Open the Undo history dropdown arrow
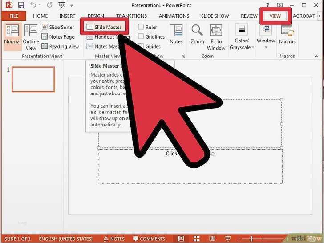This screenshot has width=324, height=243. pyautogui.click(x=40, y=5)
